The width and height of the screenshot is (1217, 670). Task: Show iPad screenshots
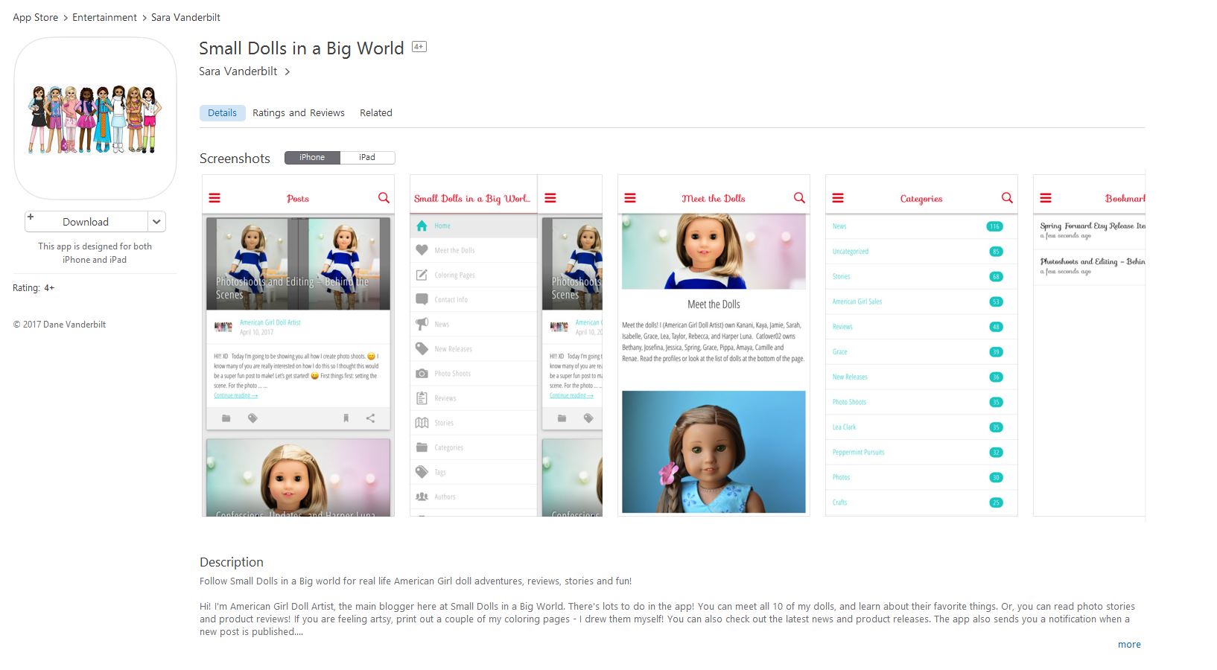coord(367,158)
